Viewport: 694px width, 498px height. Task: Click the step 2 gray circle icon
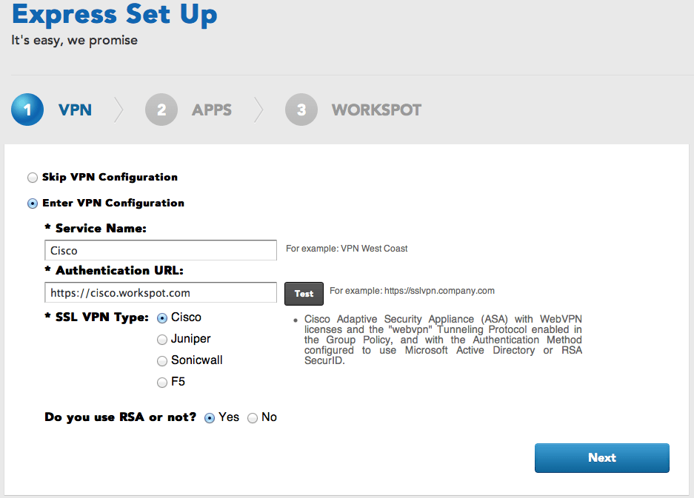tap(161, 110)
